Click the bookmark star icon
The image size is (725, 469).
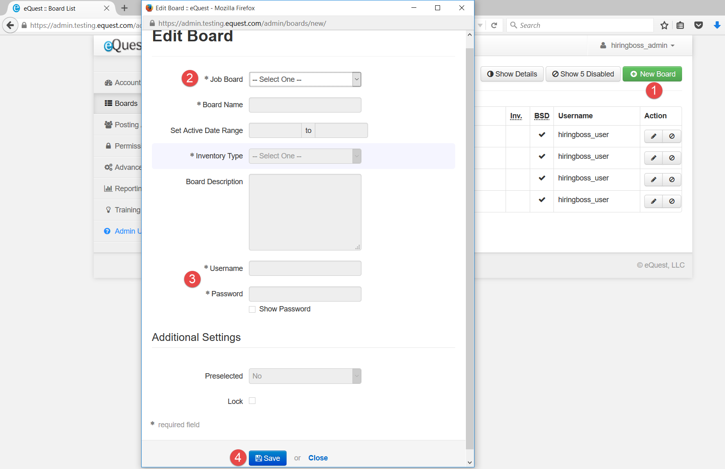click(664, 25)
